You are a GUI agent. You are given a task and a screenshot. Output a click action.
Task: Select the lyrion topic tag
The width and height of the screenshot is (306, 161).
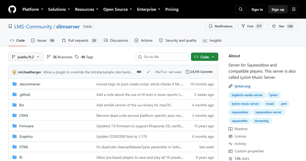274,95
